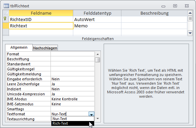Screen dimensions: 196x128
Task: Click the Beschreibung column header
Action: coord(155,13)
